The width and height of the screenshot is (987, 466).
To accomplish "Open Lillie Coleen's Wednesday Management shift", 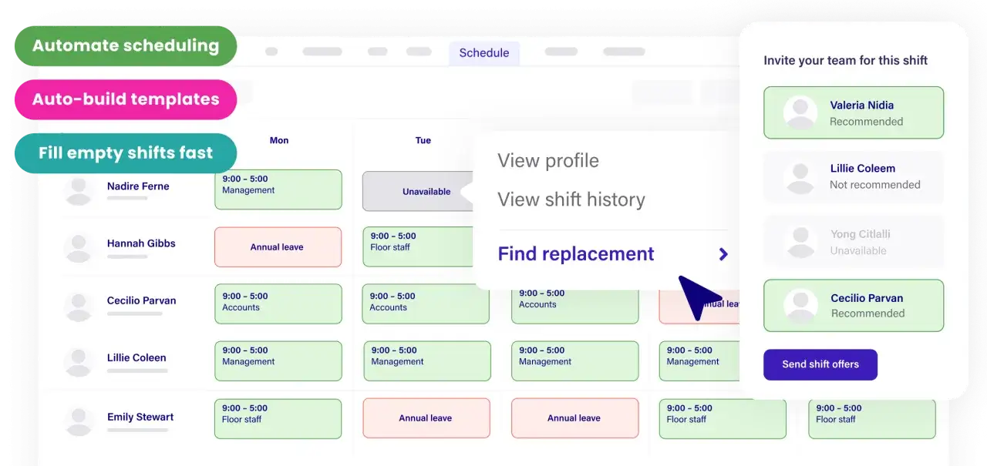I will (575, 361).
